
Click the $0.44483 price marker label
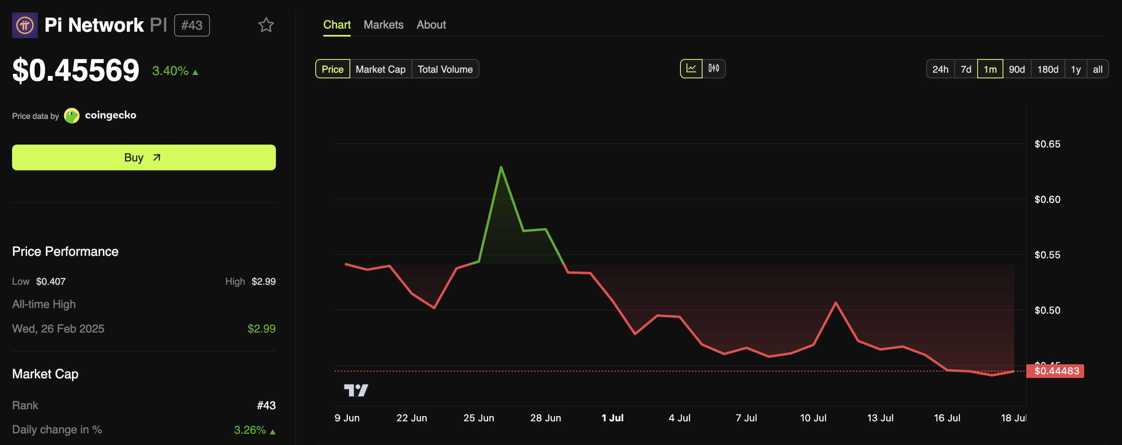pyautogui.click(x=1056, y=371)
